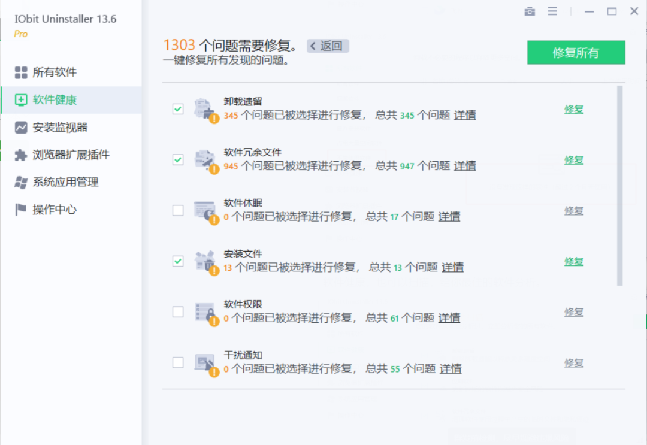Click the 软件冗余文件 category icon

coord(204,159)
